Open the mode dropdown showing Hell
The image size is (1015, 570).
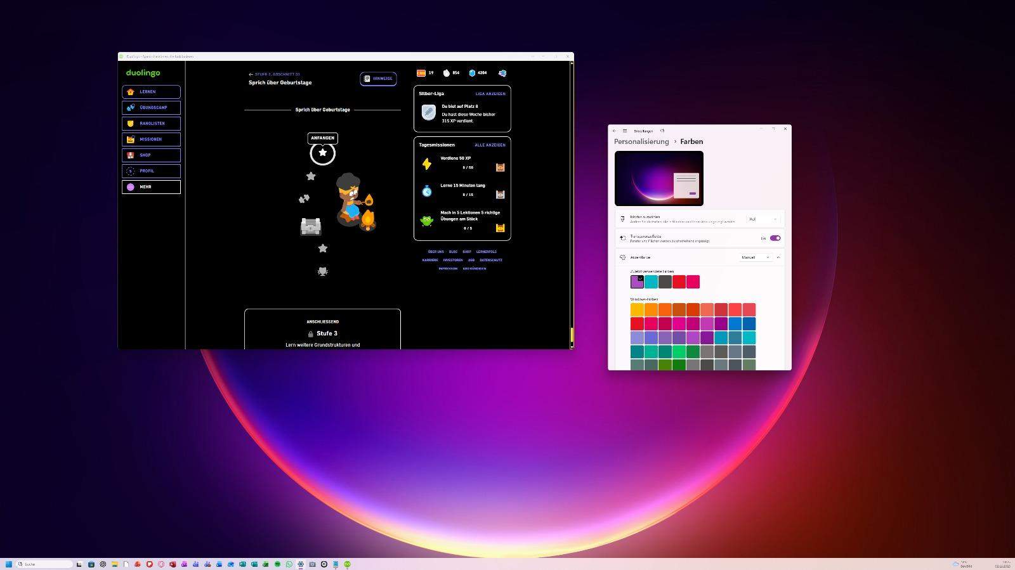(763, 219)
